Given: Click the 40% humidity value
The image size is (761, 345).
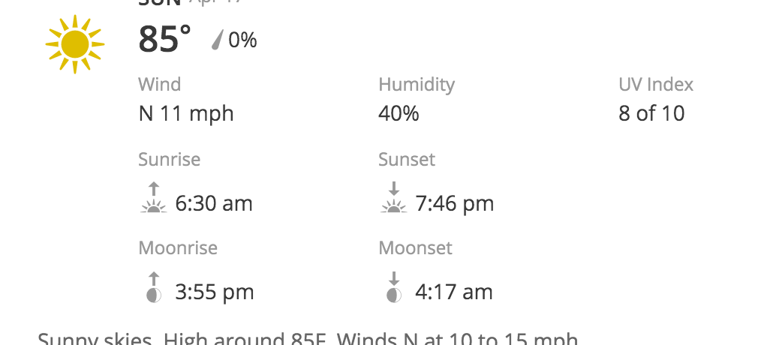Looking at the screenshot, I should pos(399,114).
